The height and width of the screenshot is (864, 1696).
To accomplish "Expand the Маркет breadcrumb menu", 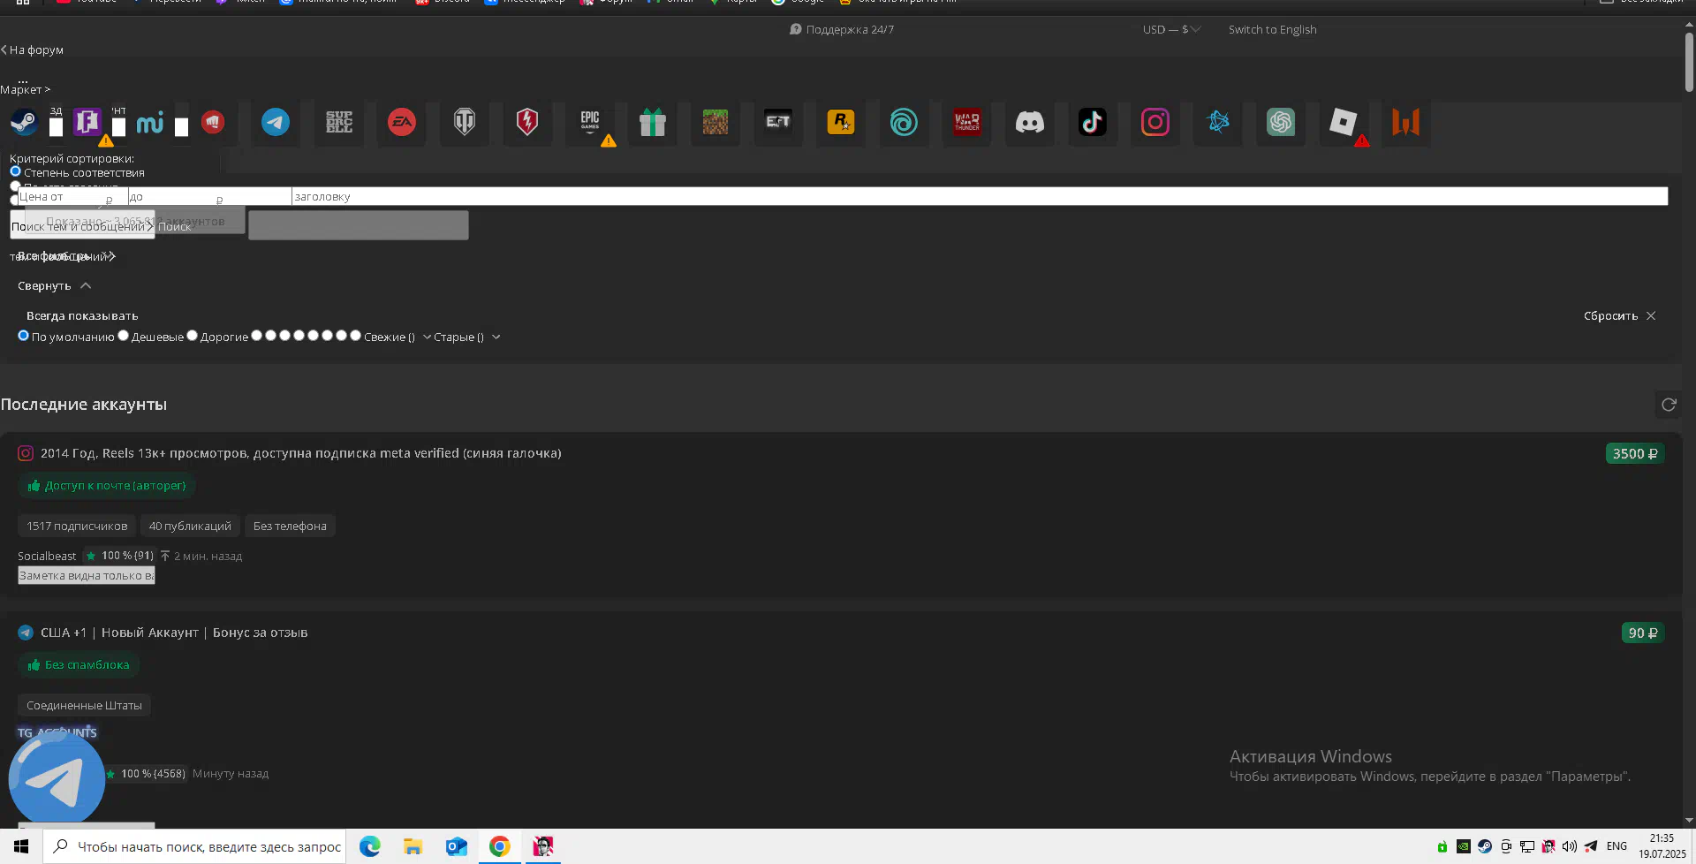I will (x=26, y=89).
